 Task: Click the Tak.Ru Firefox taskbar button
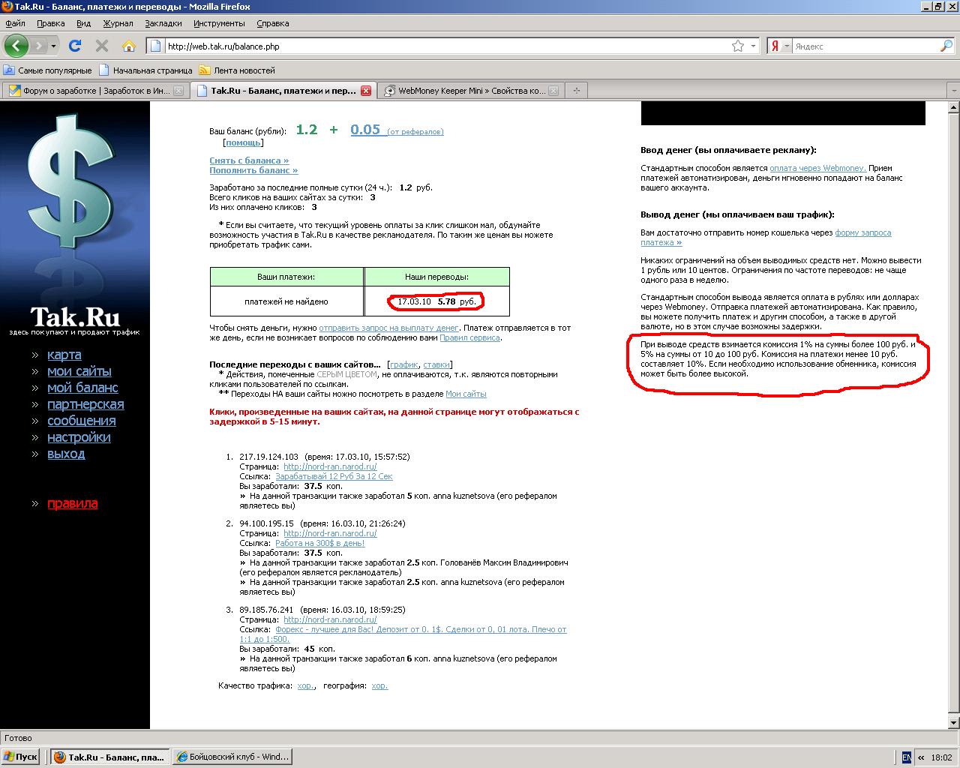pos(110,757)
